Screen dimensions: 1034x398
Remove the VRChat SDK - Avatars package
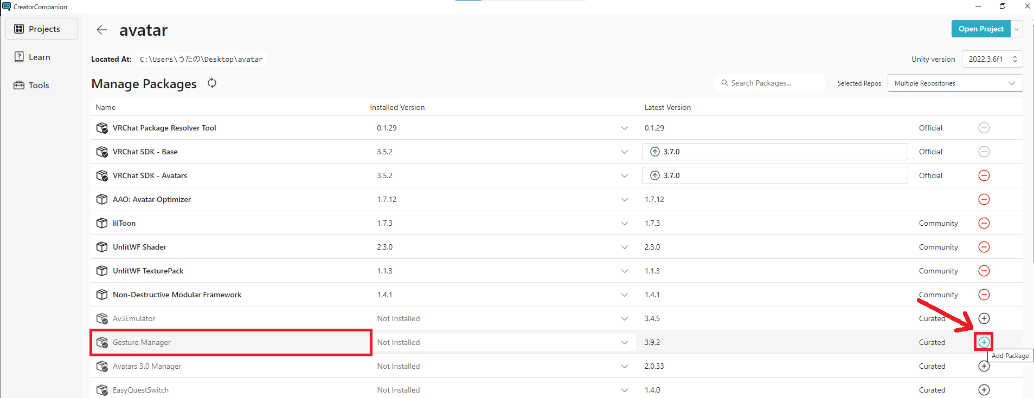pos(984,175)
